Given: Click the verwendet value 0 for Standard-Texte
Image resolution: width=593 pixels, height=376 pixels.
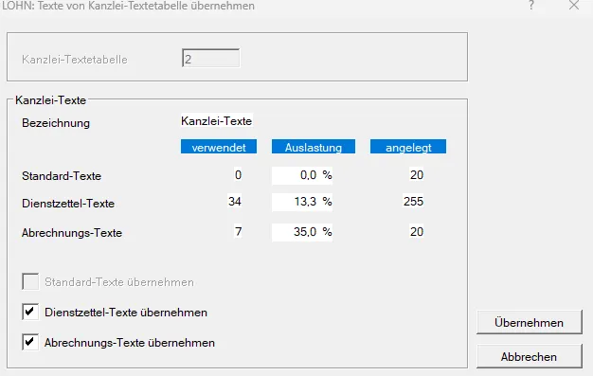Looking at the screenshot, I should 238,175.
